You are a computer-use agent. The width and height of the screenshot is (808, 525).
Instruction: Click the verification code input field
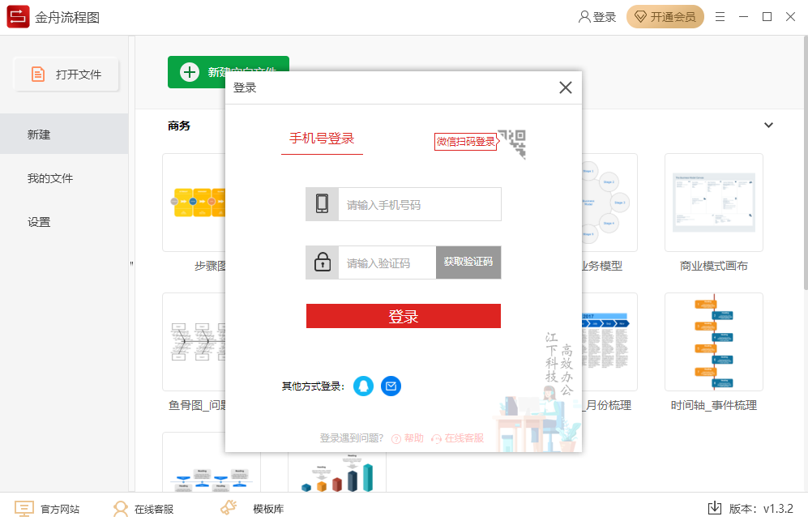point(387,262)
